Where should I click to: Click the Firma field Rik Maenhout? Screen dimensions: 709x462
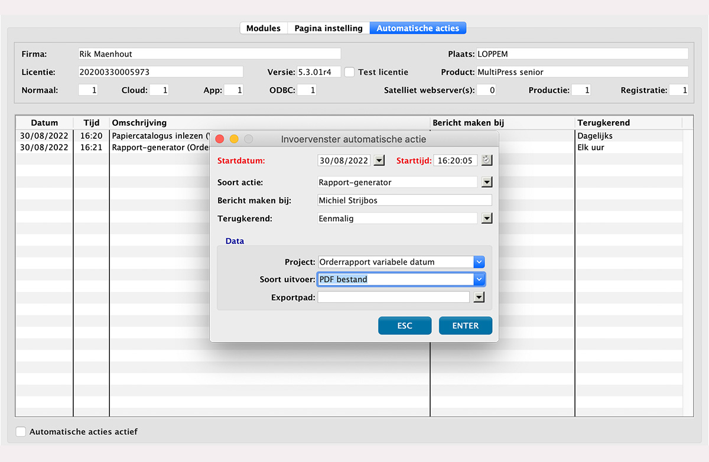click(x=209, y=54)
